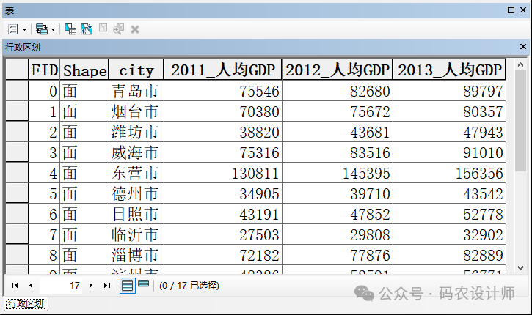The height and width of the screenshot is (315, 532).
Task: Select the 行政区划 tab at bottom
Action: [x=26, y=304]
